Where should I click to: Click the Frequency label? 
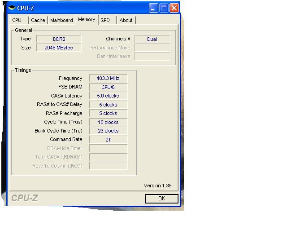pos(70,78)
